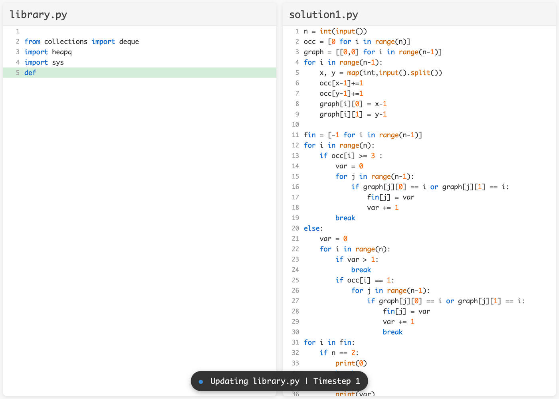
Task: Click 'graph[i][1] = y-1' line
Action: [353, 114]
